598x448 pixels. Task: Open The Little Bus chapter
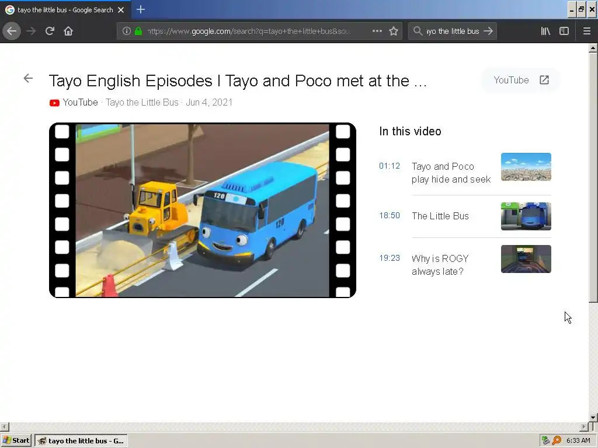(x=440, y=216)
